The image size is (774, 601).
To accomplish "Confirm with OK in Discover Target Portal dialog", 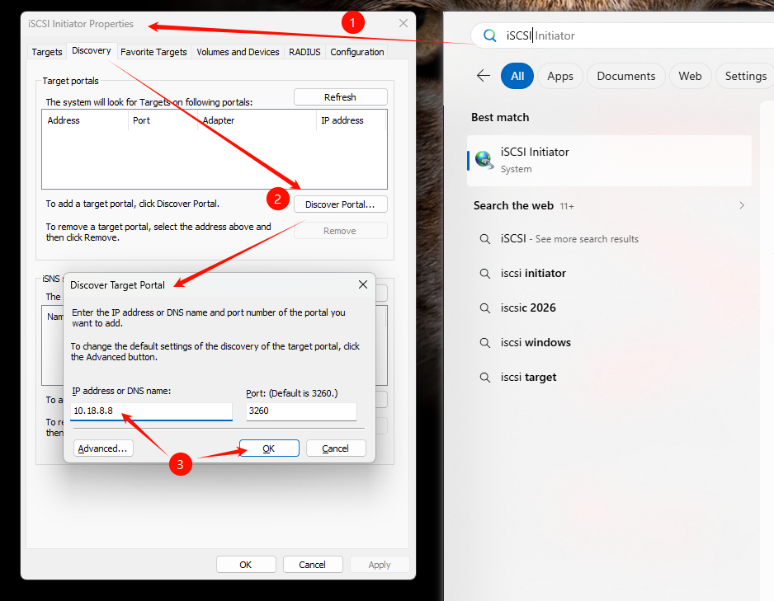I will [x=269, y=448].
